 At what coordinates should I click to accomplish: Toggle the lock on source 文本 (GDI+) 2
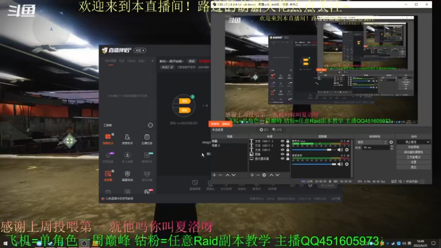pyautogui.click(x=288, y=145)
